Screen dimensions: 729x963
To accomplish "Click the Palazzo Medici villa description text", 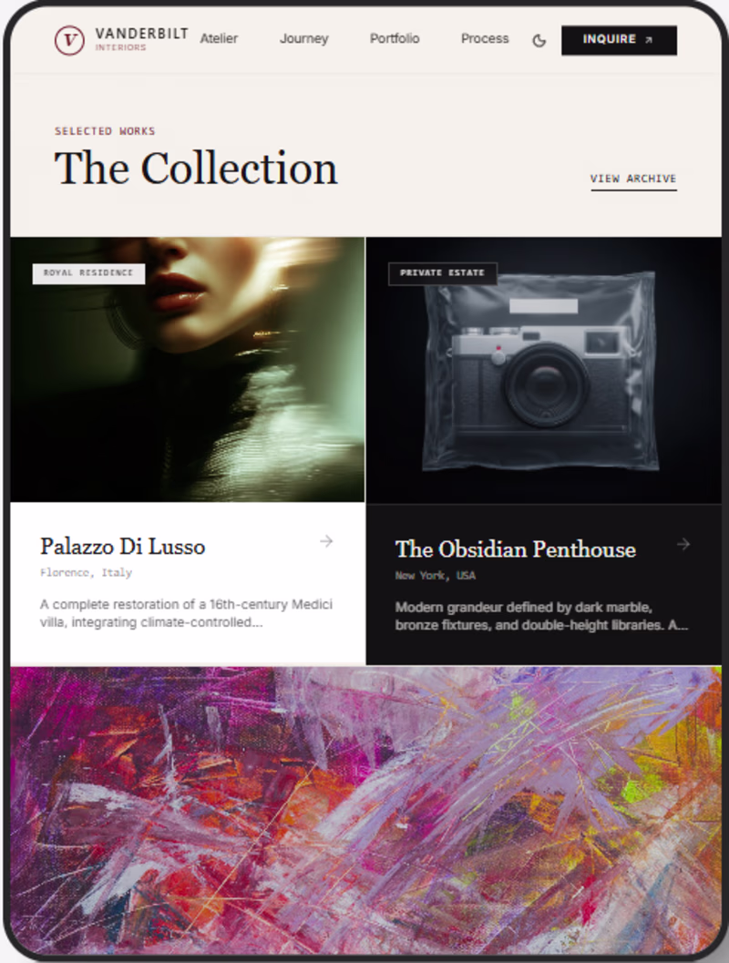I will pyautogui.click(x=186, y=613).
